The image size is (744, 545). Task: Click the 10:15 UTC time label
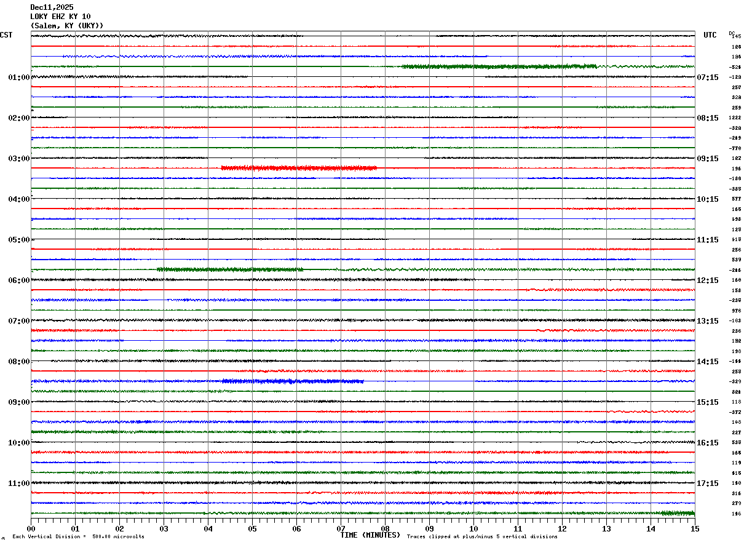point(707,199)
